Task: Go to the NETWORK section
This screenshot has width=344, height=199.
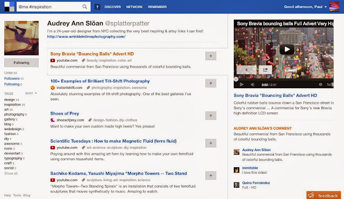Action: tap(134, 7)
